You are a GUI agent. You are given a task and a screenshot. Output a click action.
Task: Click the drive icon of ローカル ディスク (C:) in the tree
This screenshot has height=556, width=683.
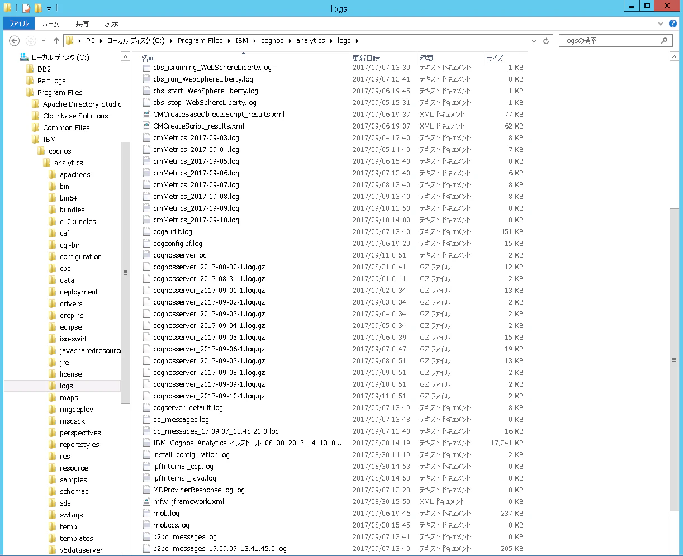(x=25, y=57)
